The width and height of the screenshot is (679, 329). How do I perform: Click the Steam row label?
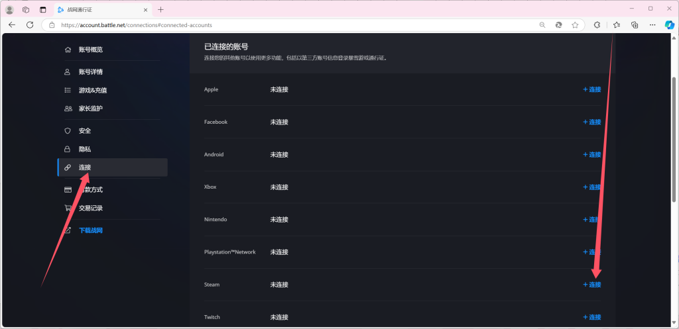tap(212, 285)
